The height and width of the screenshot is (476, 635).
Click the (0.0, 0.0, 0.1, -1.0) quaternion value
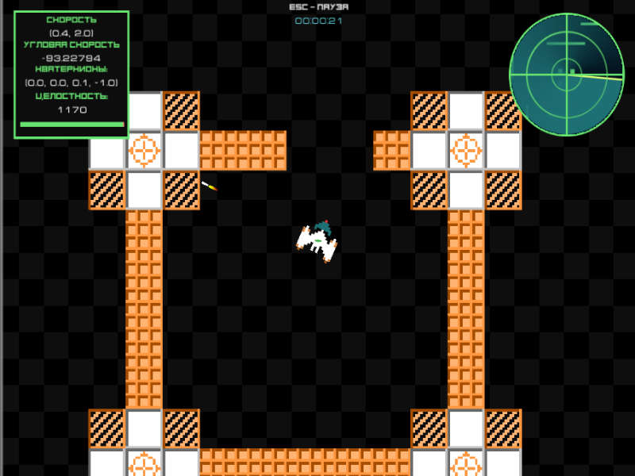click(x=71, y=83)
